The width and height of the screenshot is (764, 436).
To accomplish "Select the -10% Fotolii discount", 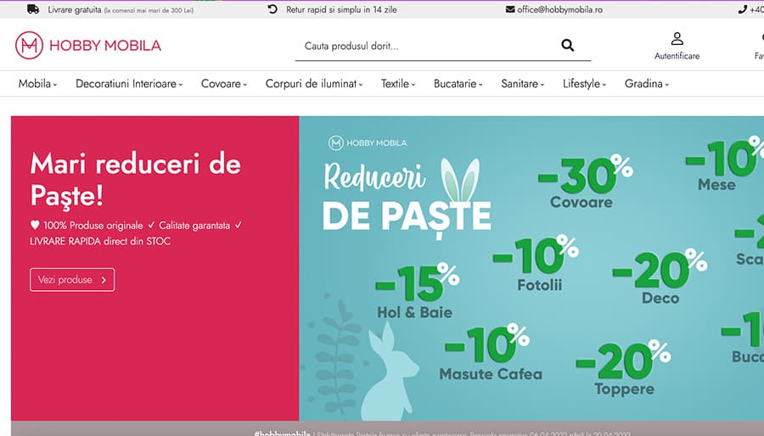I will click(x=537, y=263).
